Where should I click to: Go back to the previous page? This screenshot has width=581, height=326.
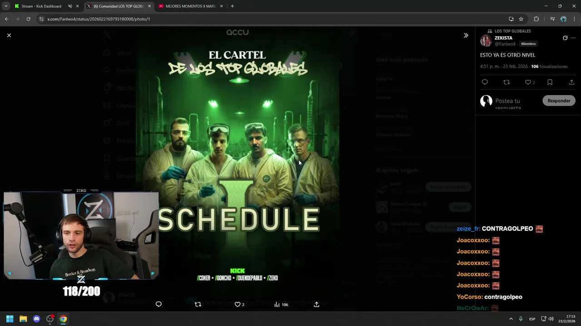[x=6, y=19]
